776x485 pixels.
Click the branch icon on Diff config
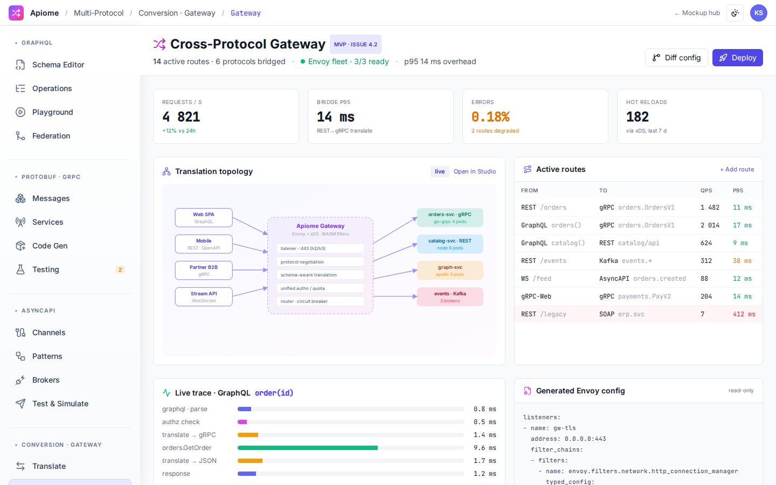[656, 58]
